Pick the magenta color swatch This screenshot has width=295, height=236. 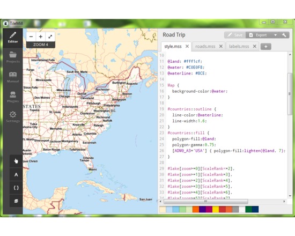209,209
